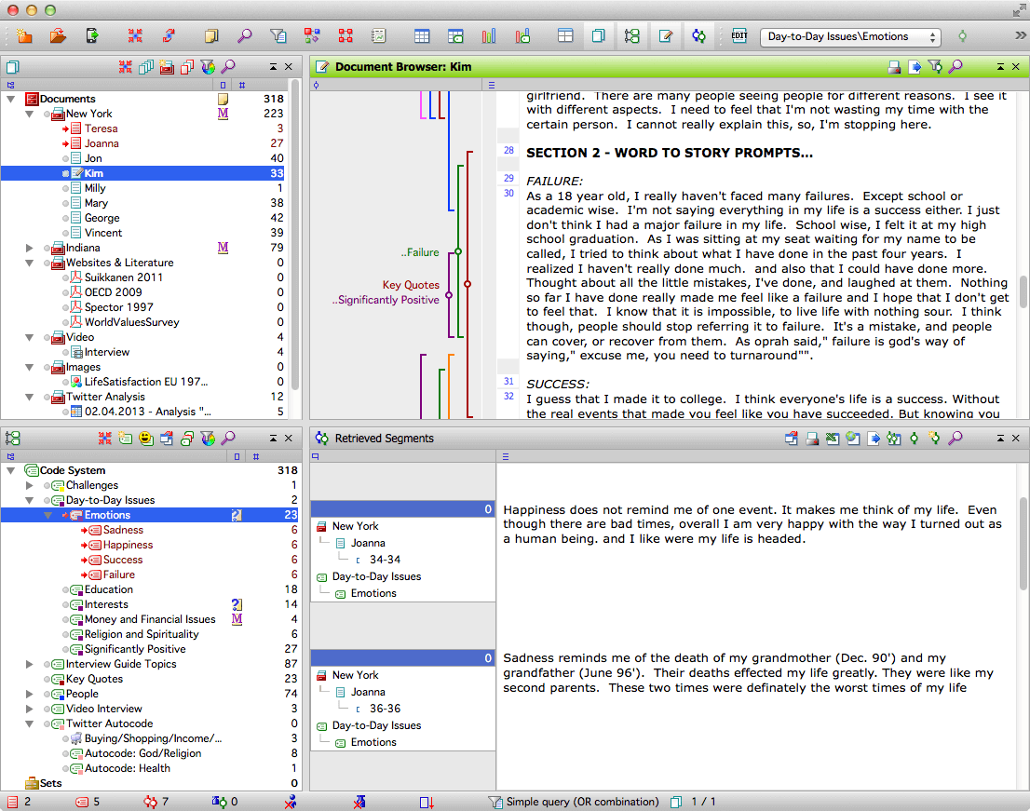Search within the Document System panel
The height and width of the screenshot is (811, 1030).
point(228,66)
